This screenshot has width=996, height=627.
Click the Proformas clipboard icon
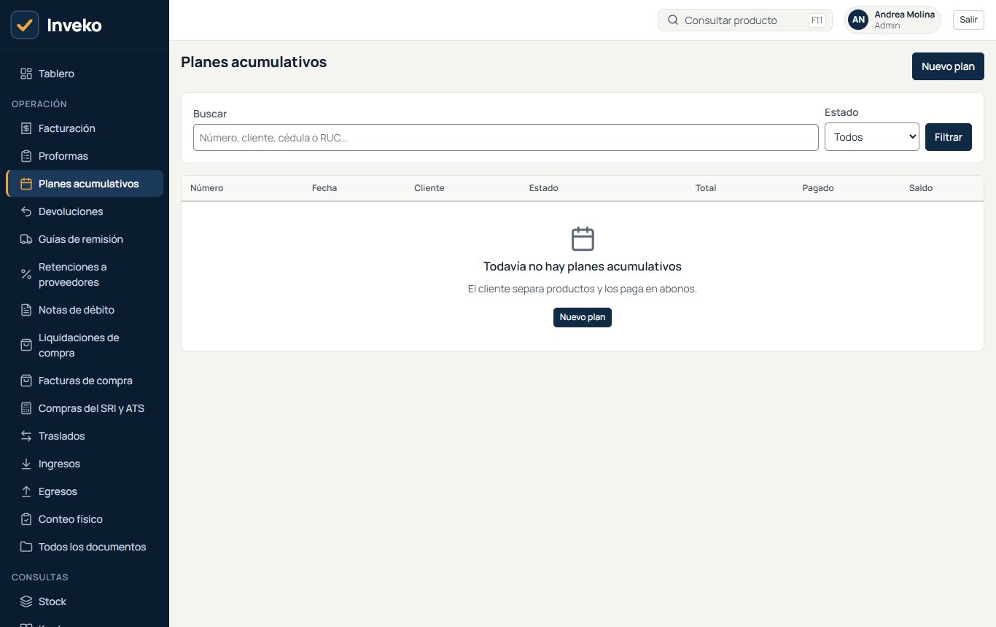(26, 156)
